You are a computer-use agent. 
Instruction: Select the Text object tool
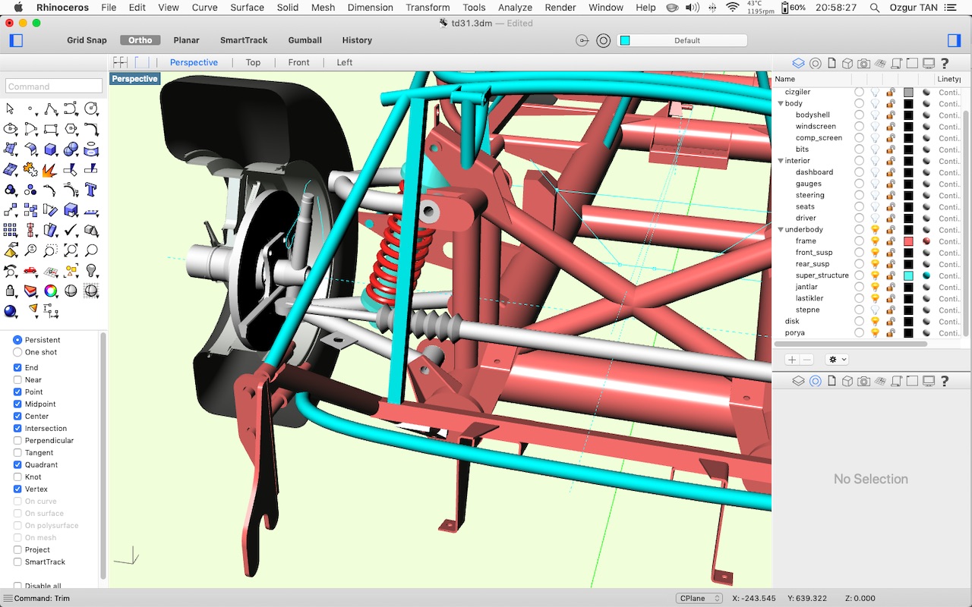click(x=91, y=190)
